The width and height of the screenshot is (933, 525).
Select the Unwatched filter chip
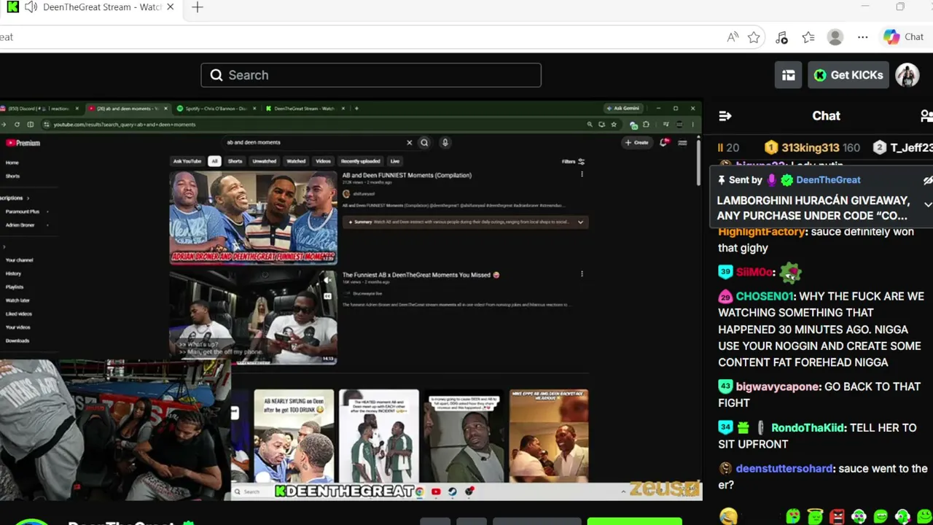click(264, 161)
